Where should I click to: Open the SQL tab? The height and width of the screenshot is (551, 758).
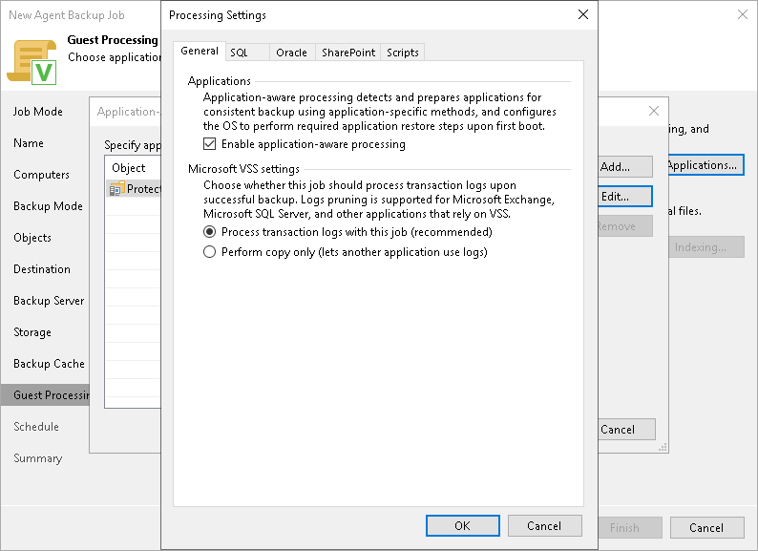click(247, 53)
